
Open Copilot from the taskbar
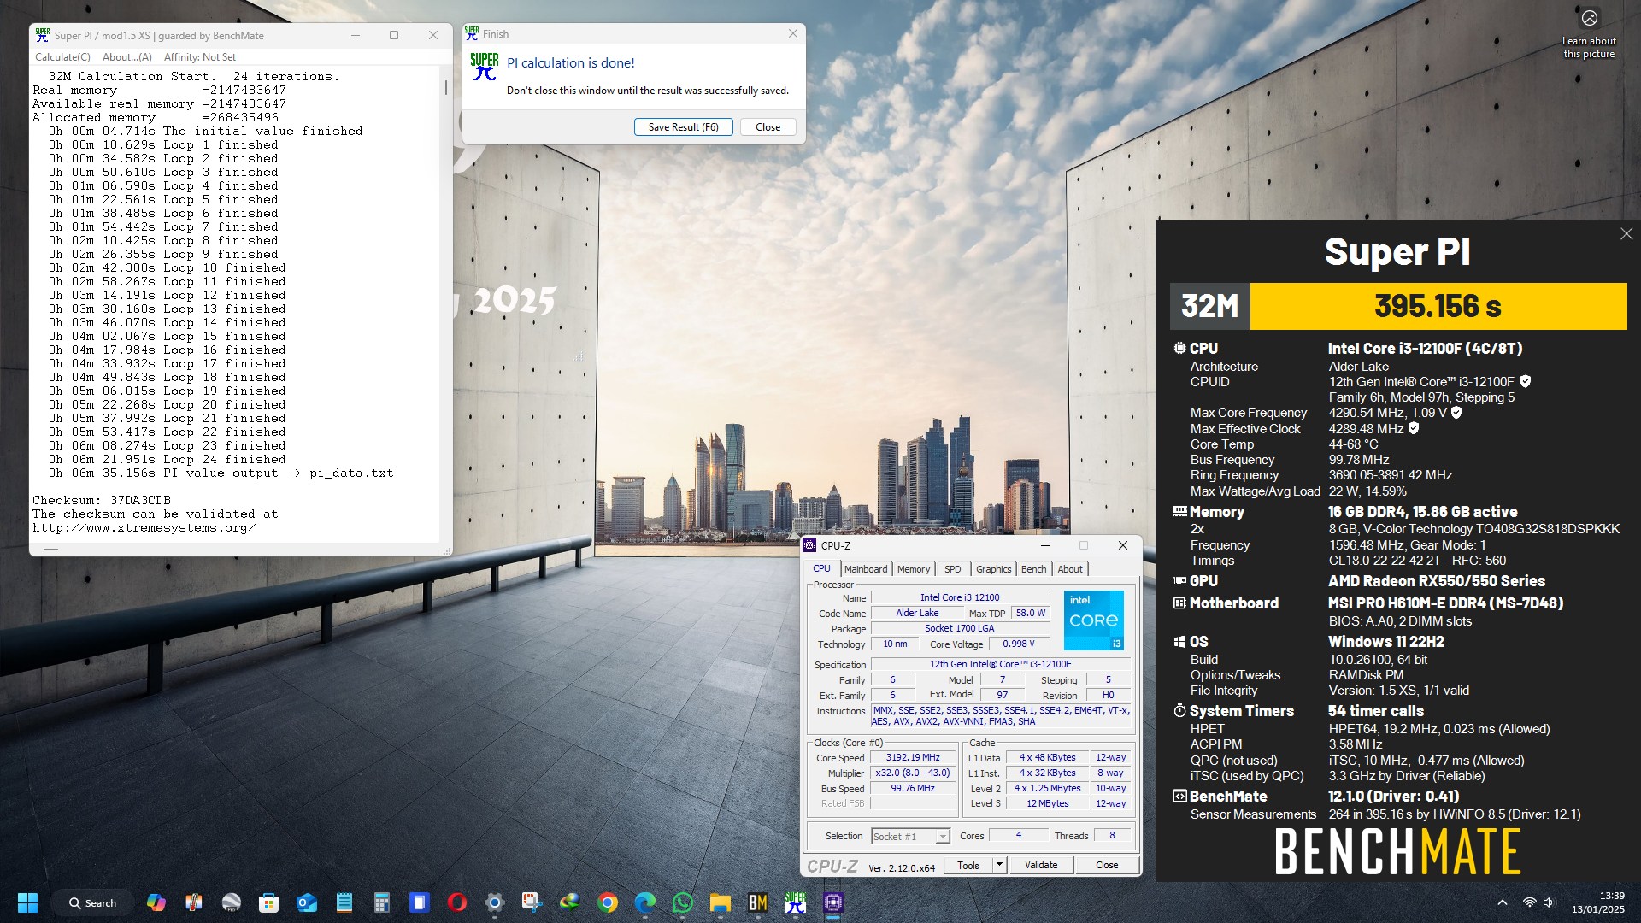coord(156,902)
